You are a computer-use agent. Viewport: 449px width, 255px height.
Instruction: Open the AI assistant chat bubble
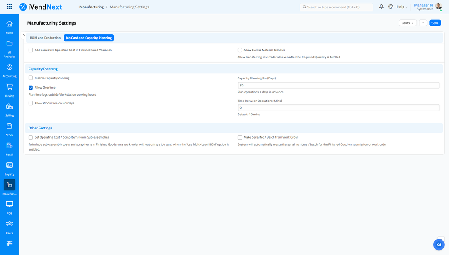tap(438, 244)
